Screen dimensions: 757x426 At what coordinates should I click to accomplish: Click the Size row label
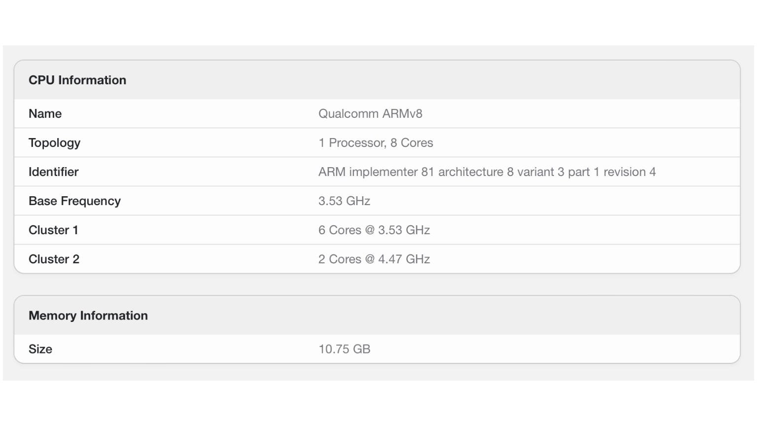click(x=40, y=349)
